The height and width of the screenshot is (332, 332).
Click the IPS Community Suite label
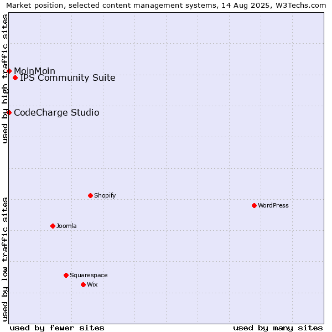click(x=68, y=77)
